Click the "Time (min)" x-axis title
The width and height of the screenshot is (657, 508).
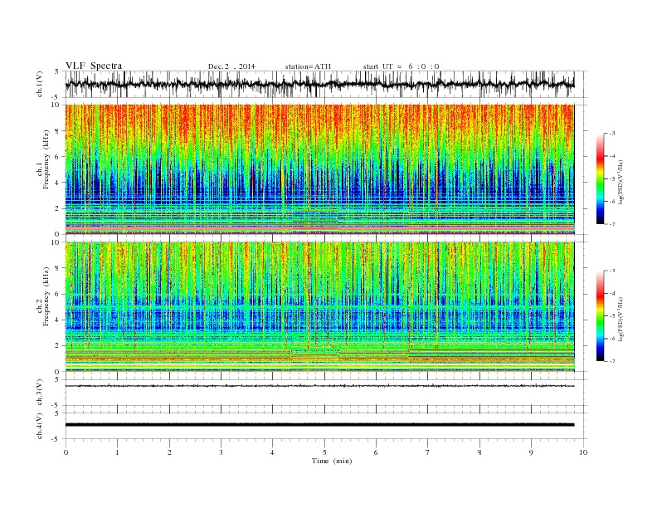point(332,461)
